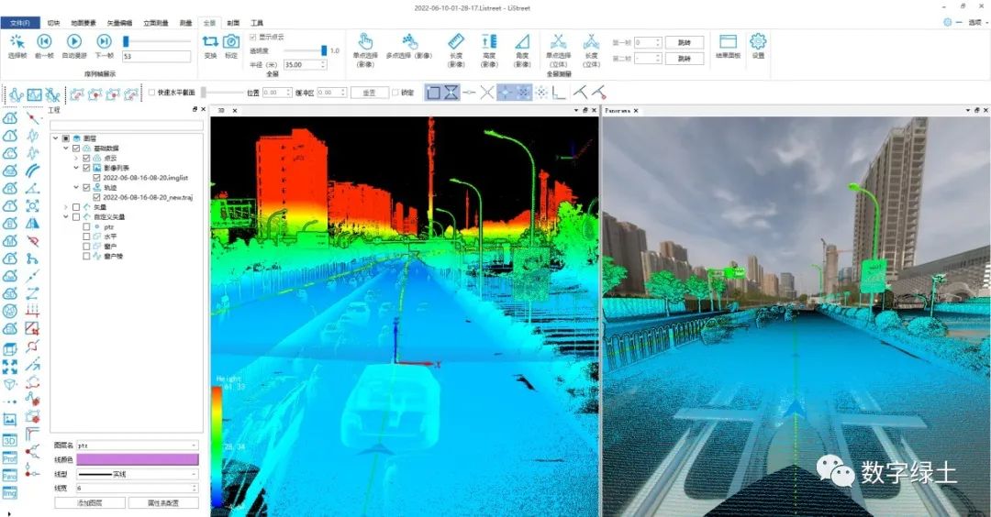
Task: Go to next frame with 下一帧
Action: [105, 42]
